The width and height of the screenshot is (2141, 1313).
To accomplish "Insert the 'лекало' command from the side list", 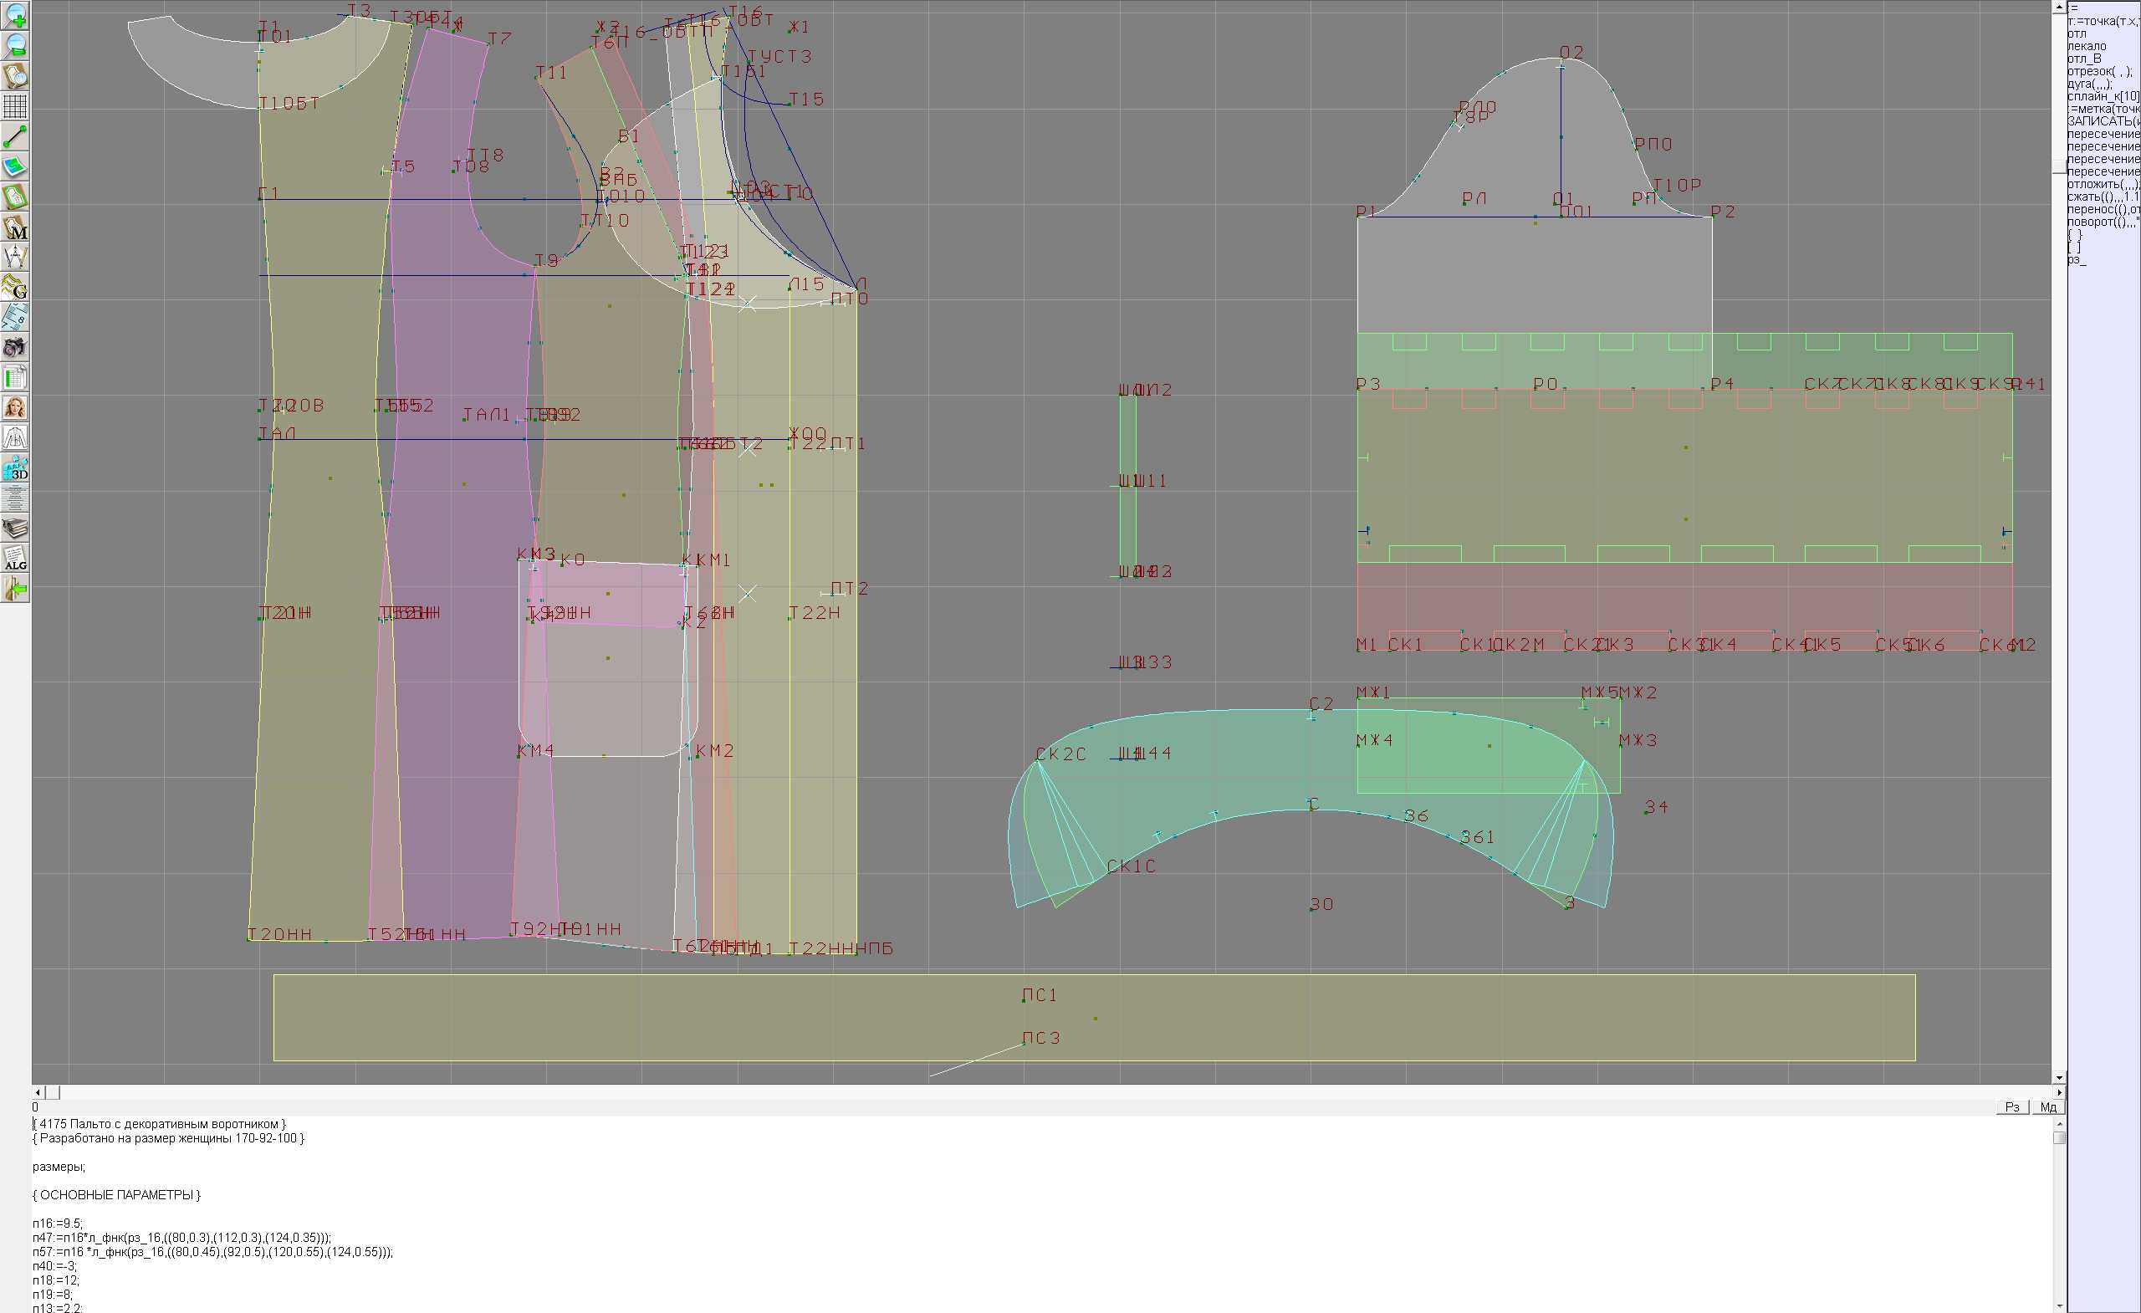I will point(2087,46).
